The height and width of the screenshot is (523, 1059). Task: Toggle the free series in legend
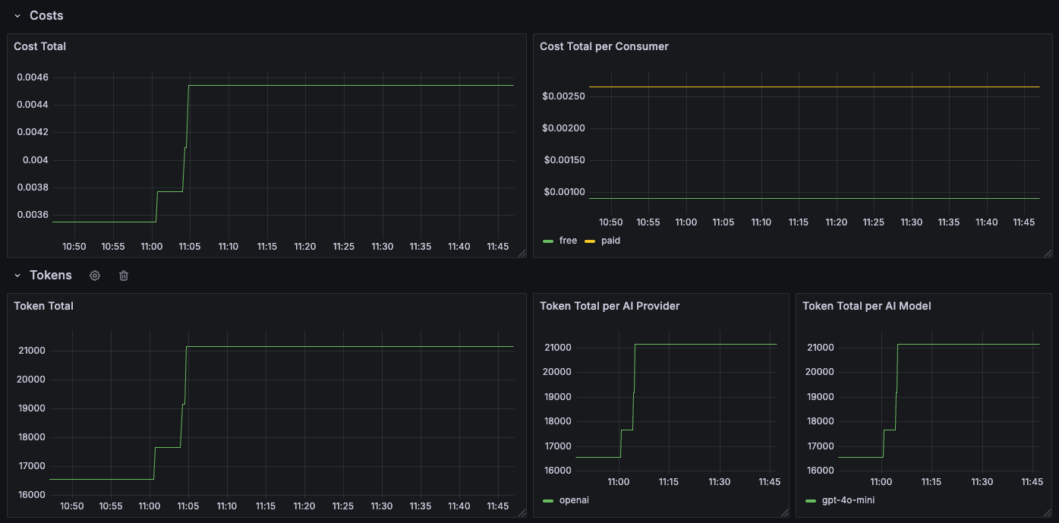click(568, 241)
